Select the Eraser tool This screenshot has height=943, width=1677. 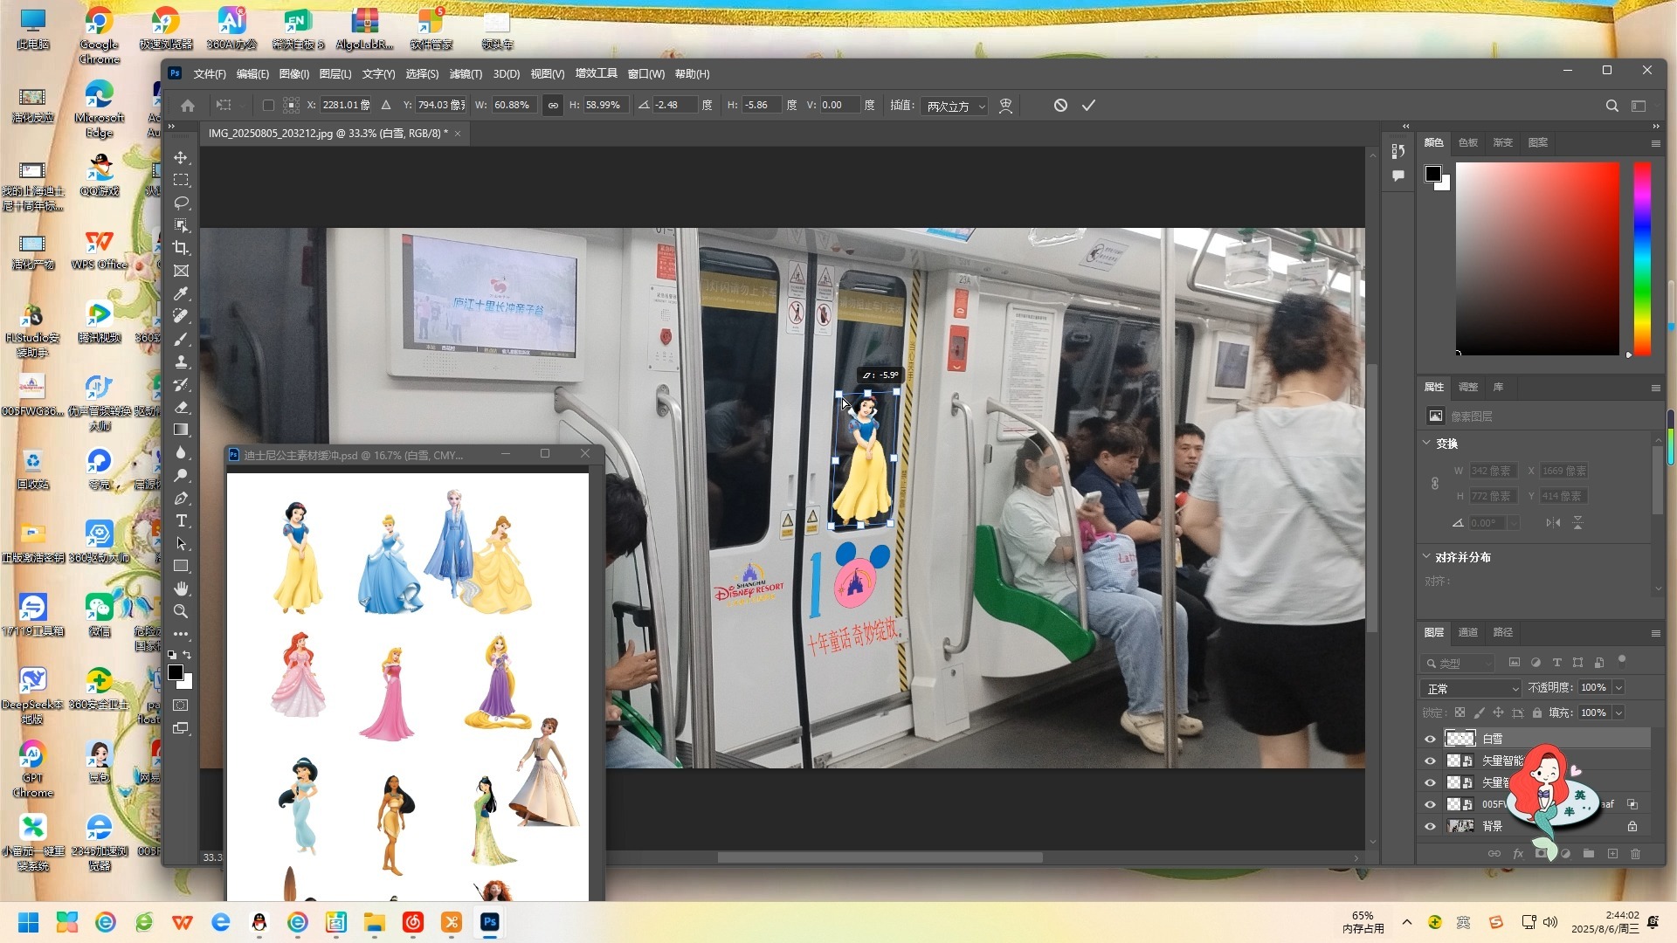tap(181, 407)
